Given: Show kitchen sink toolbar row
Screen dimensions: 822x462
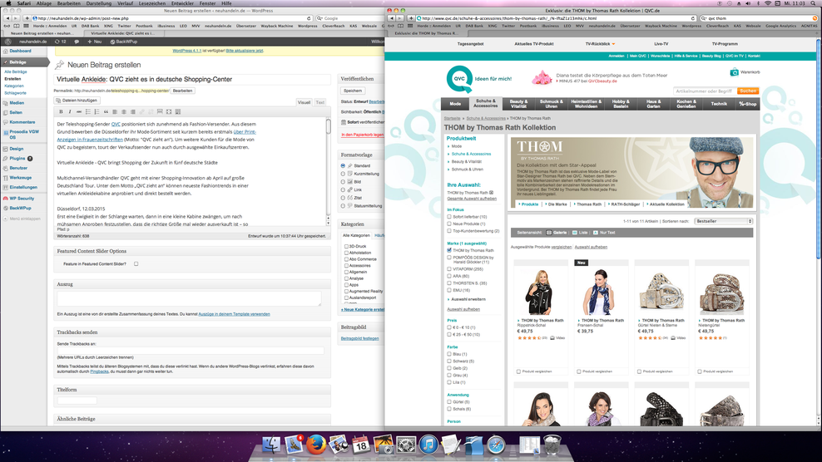Looking at the screenshot, I should (178, 111).
